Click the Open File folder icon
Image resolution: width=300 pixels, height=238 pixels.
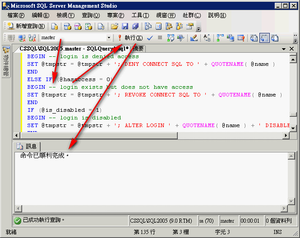coord(115,26)
